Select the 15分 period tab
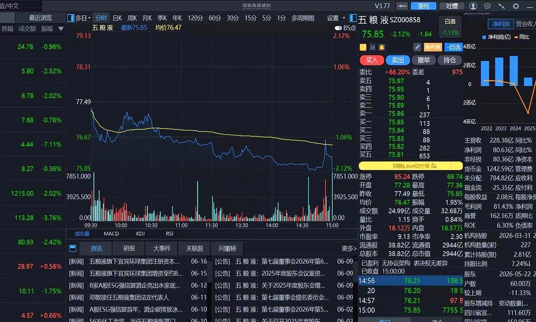The height and width of the screenshot is (322, 536). click(x=250, y=18)
